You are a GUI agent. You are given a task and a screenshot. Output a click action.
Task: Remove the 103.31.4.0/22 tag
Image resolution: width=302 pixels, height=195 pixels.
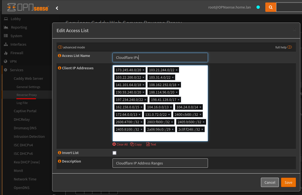pos(173,78)
